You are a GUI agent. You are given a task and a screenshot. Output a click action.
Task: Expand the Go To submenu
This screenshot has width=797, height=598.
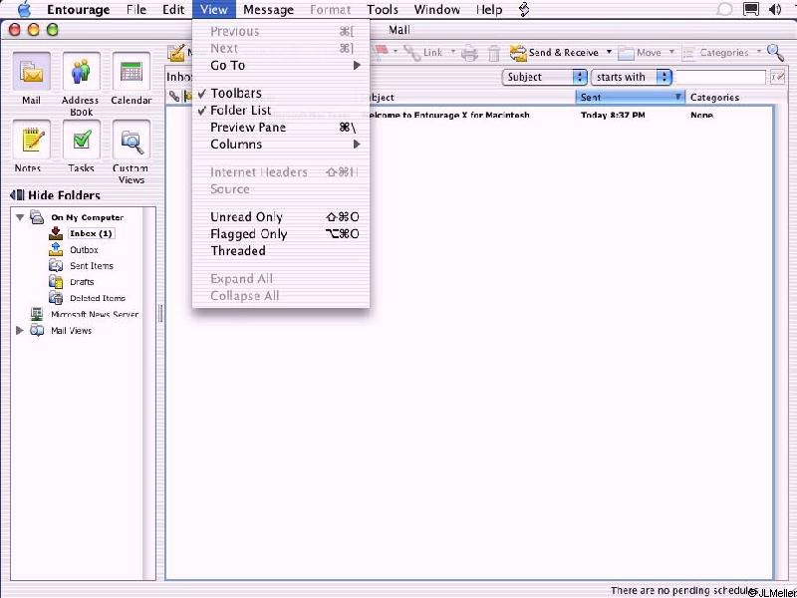tap(281, 65)
